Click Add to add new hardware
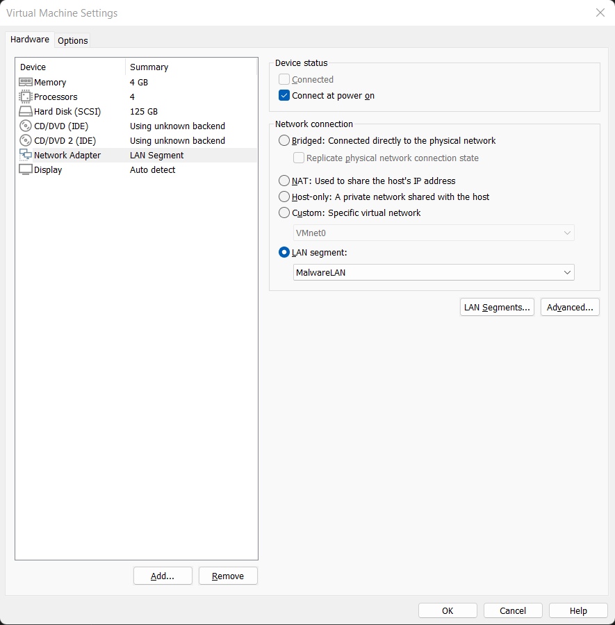 tap(163, 576)
